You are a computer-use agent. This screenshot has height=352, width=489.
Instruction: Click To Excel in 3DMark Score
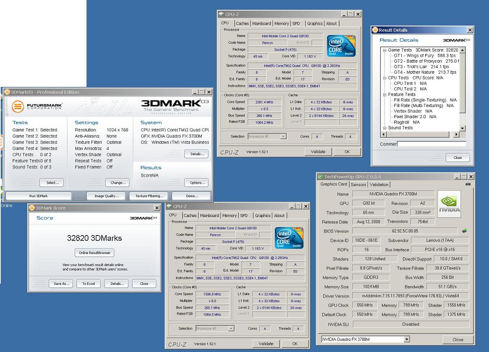[x=88, y=283]
